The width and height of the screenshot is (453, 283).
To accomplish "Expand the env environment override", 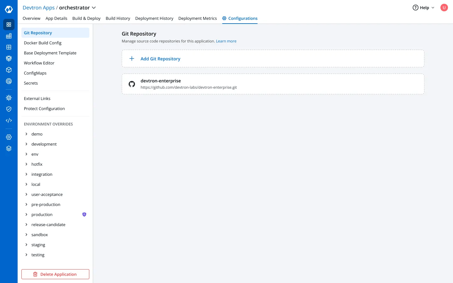I will coord(26,154).
